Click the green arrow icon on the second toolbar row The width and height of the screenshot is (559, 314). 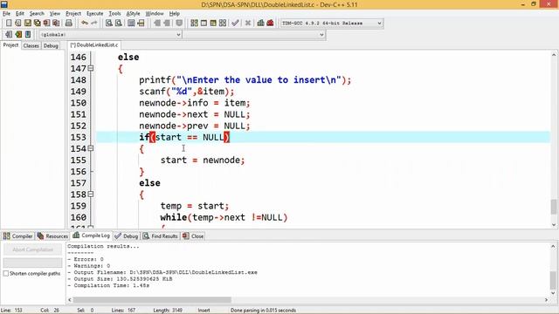tap(18, 35)
